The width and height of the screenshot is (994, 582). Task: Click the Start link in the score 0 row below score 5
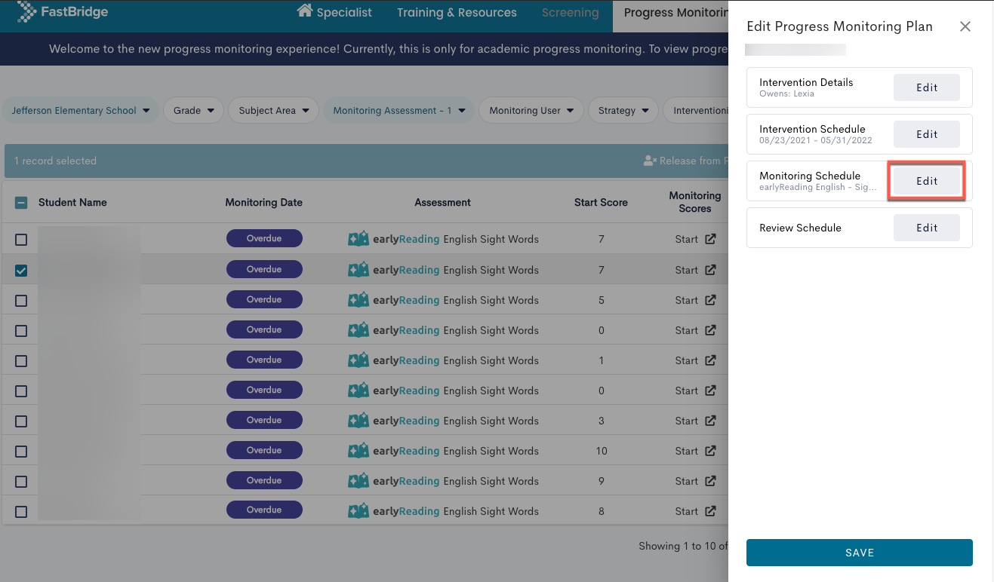(x=687, y=330)
